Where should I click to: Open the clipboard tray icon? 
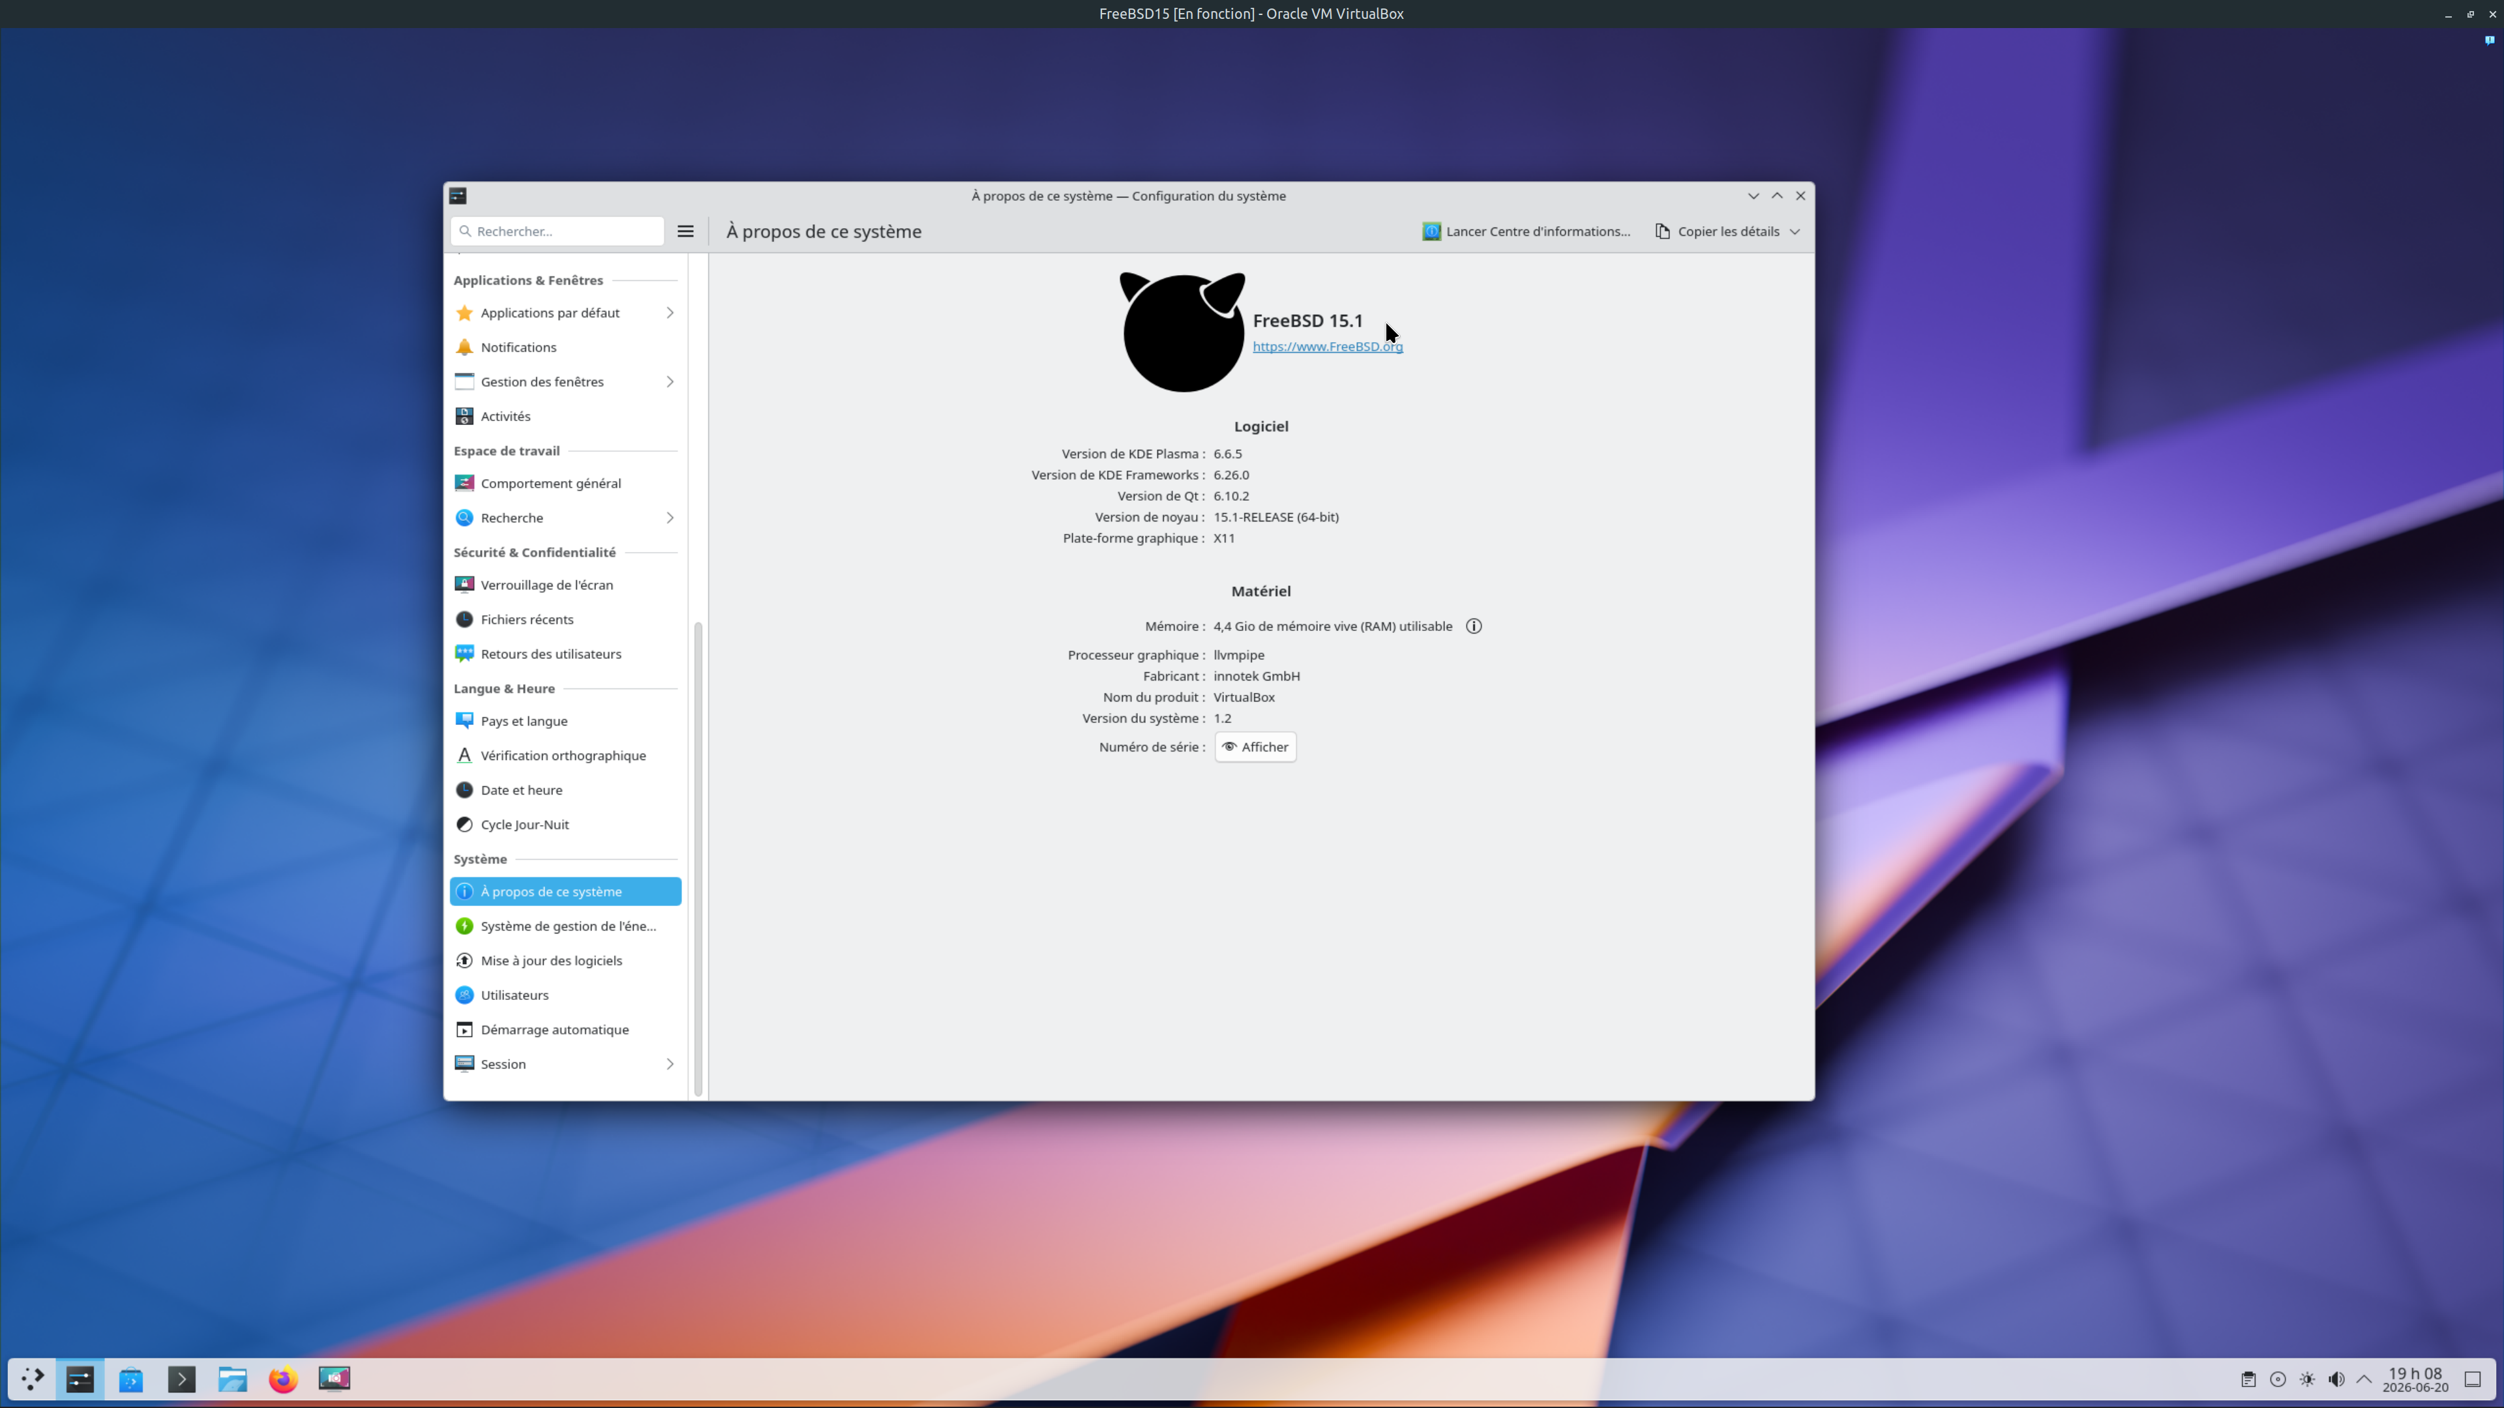pyautogui.click(x=2248, y=1380)
